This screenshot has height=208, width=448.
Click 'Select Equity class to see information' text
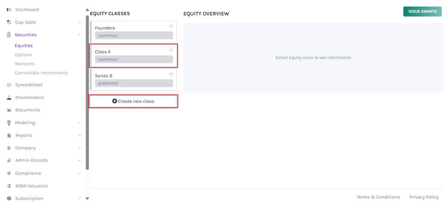pyautogui.click(x=313, y=58)
